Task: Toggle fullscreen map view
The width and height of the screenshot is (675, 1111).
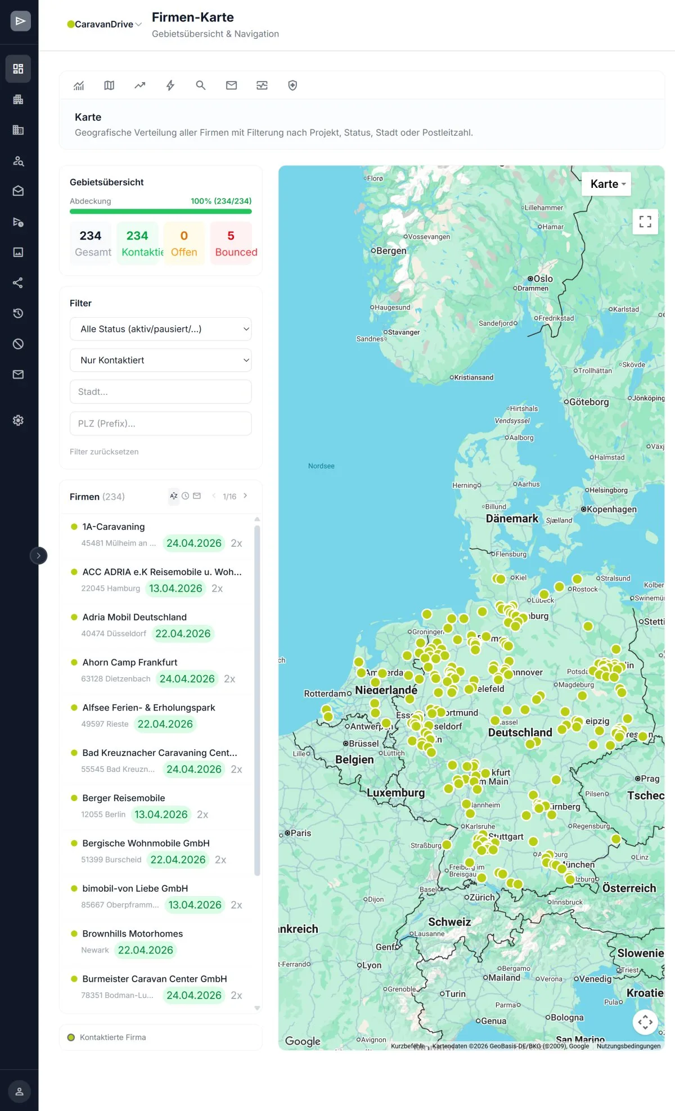Action: pos(645,222)
